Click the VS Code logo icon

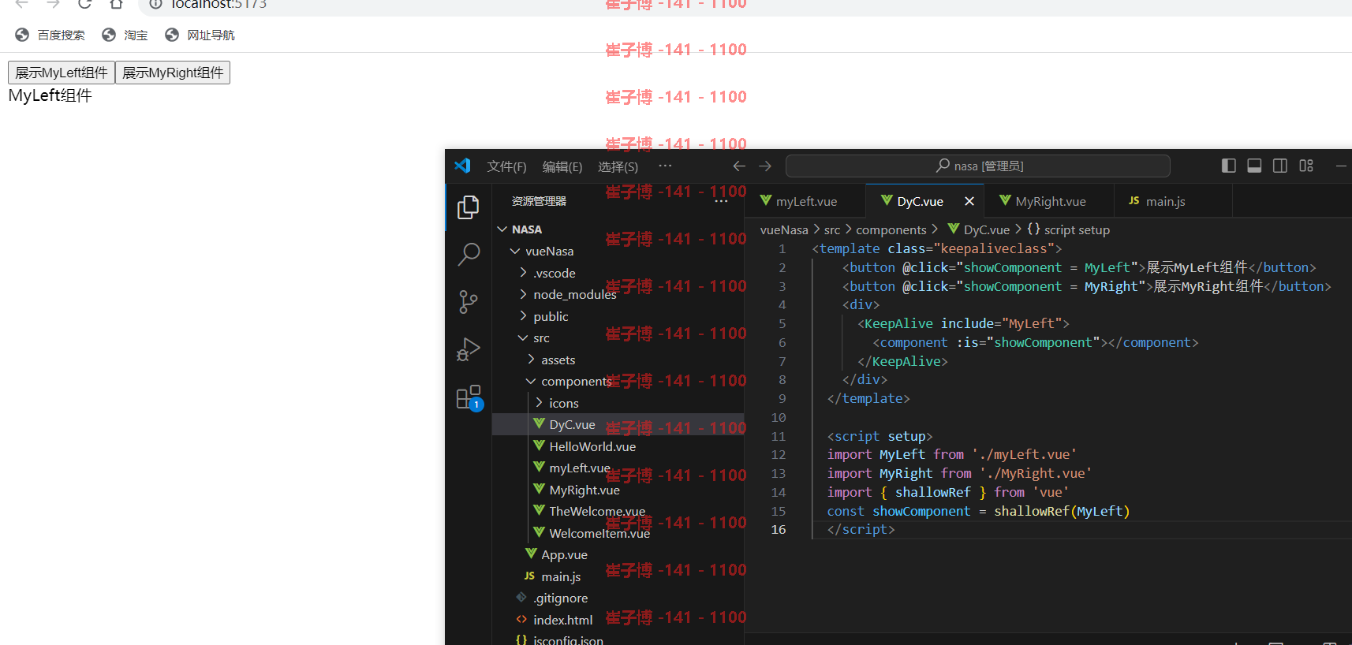pos(462,166)
